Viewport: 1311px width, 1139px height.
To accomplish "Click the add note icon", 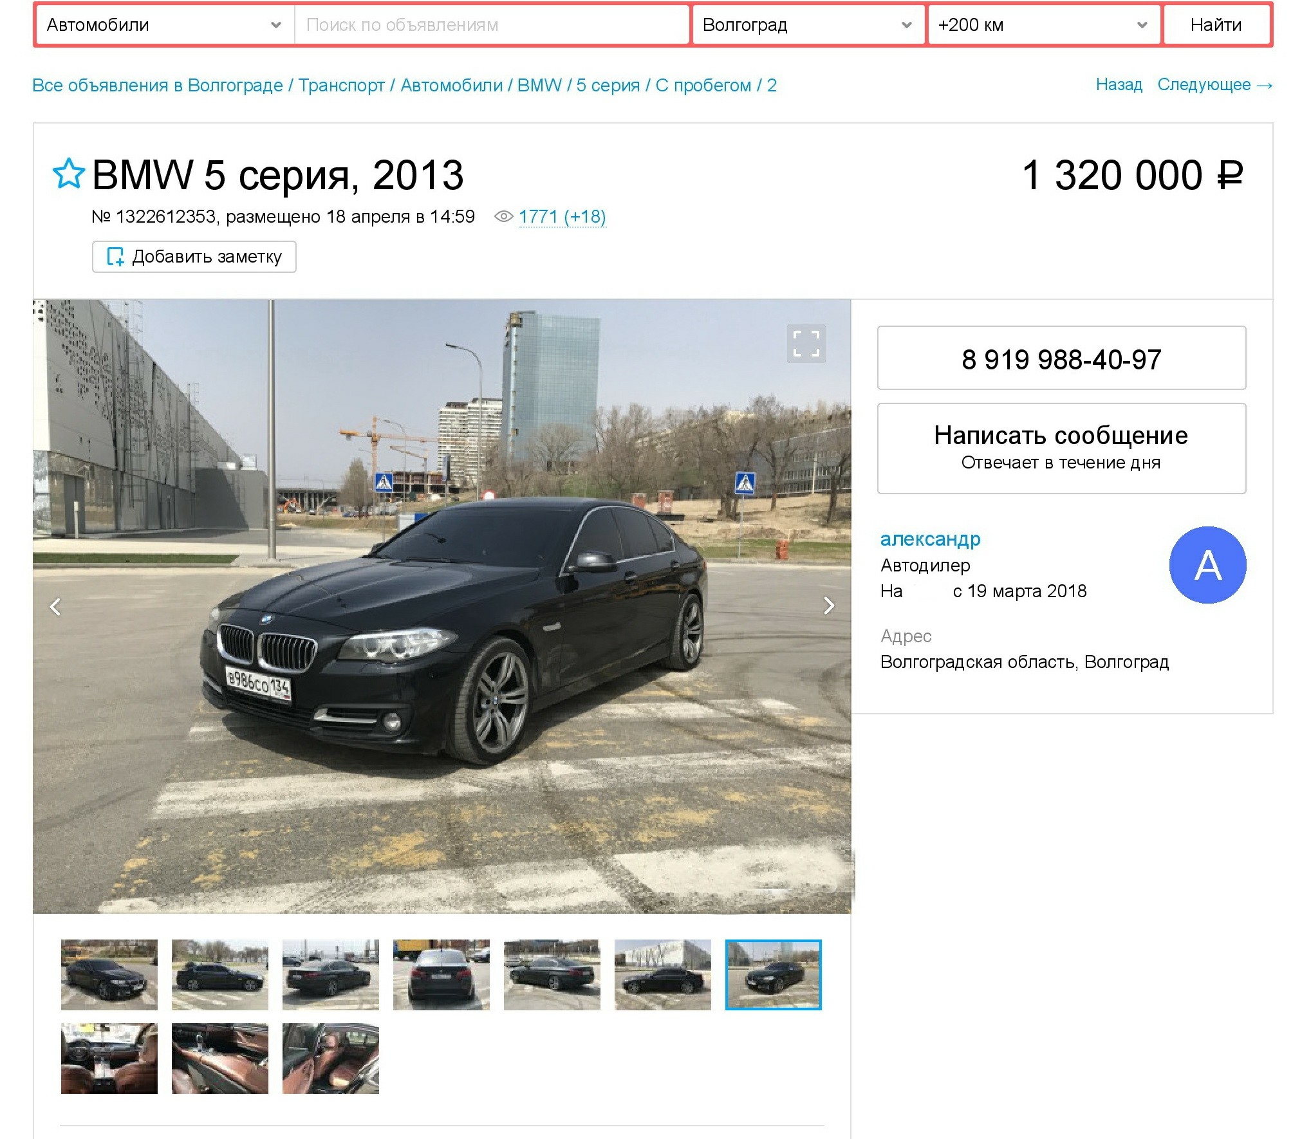I will point(115,257).
